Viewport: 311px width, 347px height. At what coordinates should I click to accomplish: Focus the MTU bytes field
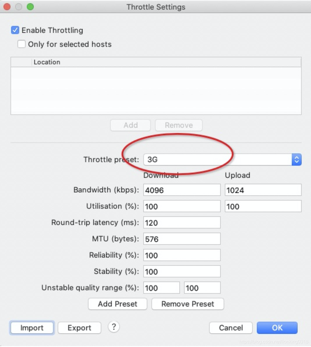point(182,239)
